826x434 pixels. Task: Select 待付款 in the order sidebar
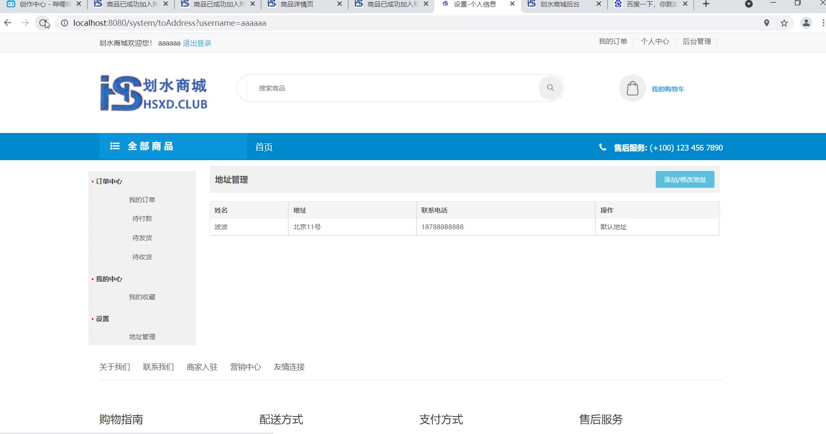pyautogui.click(x=142, y=219)
